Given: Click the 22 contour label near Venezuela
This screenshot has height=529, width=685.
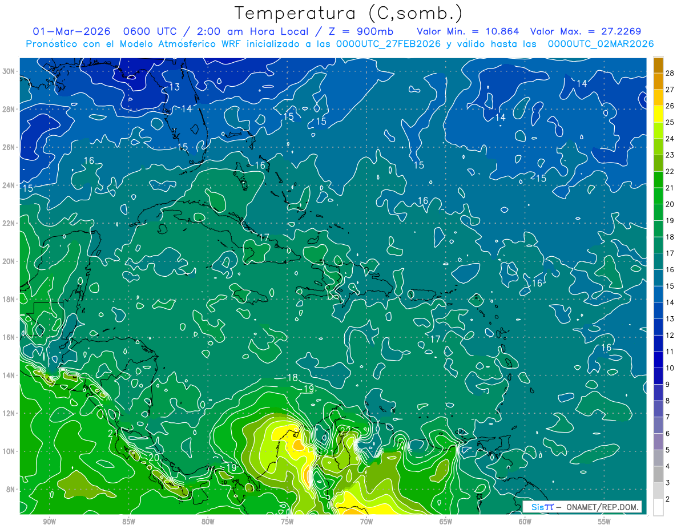Looking at the screenshot, I should click(x=345, y=430).
